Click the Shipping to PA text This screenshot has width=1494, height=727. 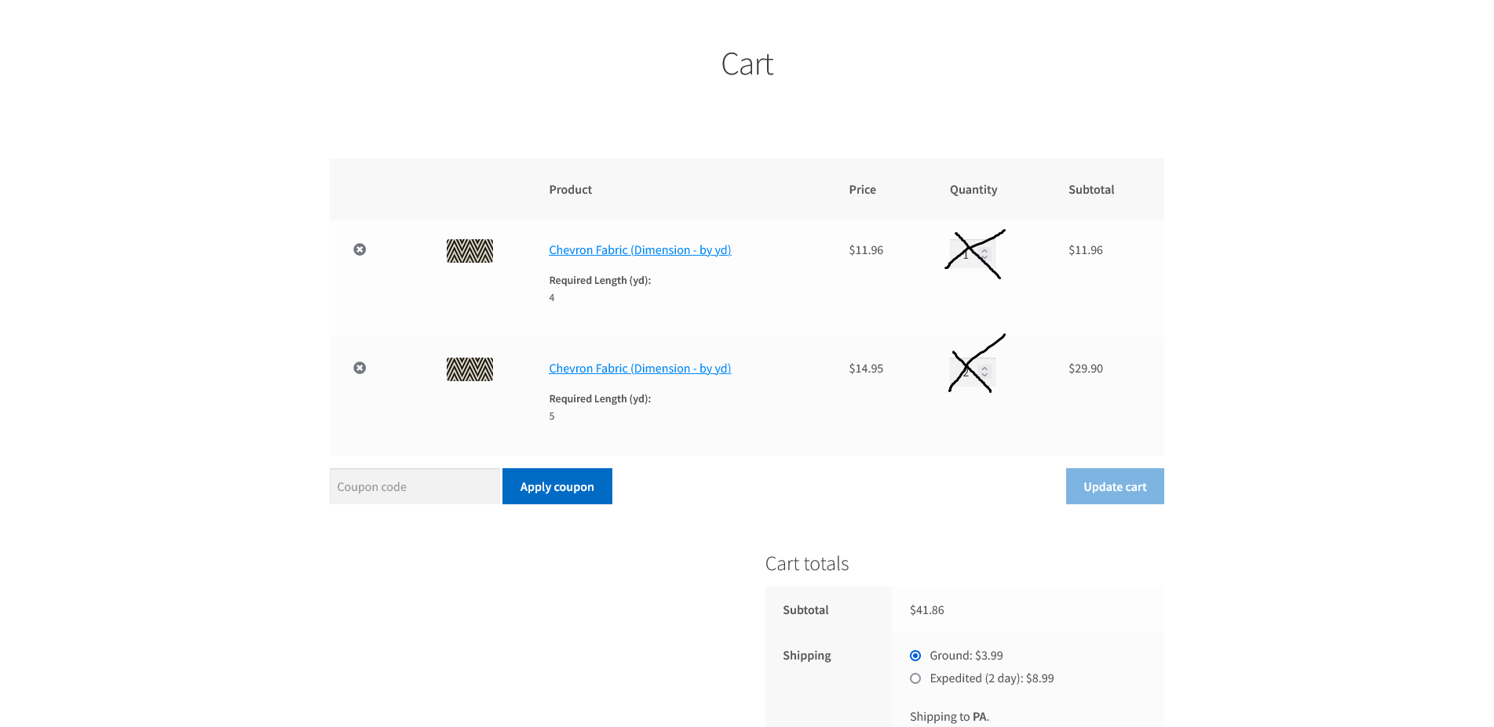pyautogui.click(x=949, y=717)
